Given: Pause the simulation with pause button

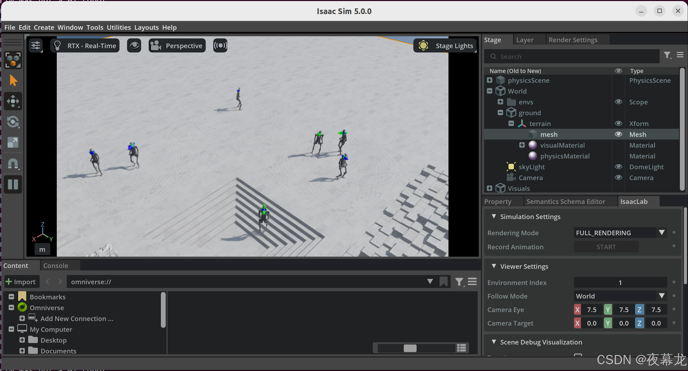Looking at the screenshot, I should (13, 184).
